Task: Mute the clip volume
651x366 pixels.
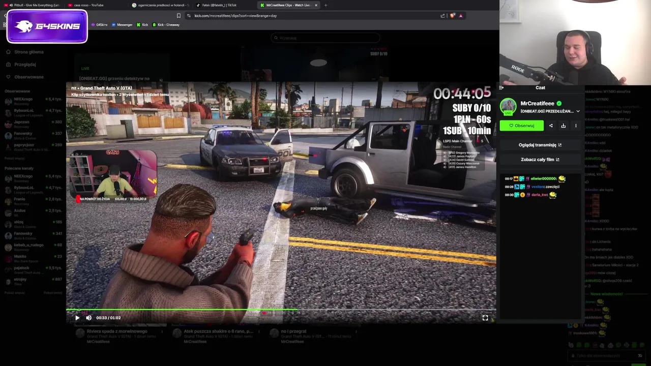Action: 88,318
